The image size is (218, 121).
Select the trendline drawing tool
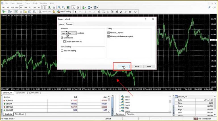point(95,12)
